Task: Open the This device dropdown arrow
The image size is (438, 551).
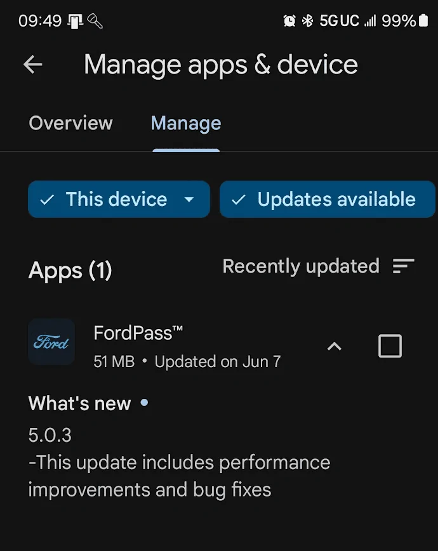Action: click(189, 200)
